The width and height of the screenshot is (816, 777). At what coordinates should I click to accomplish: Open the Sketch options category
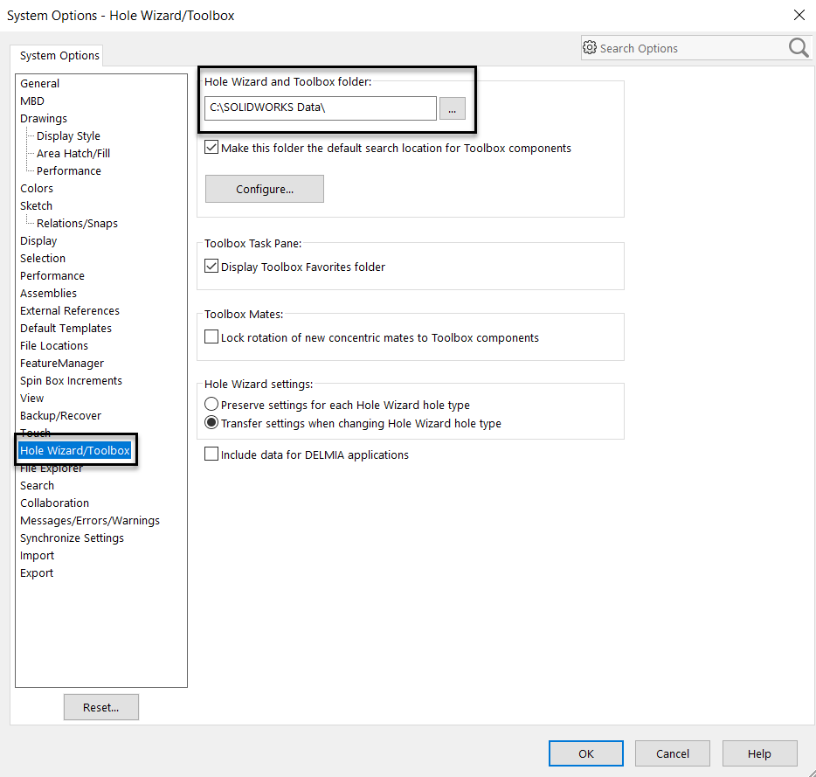pyautogui.click(x=37, y=205)
